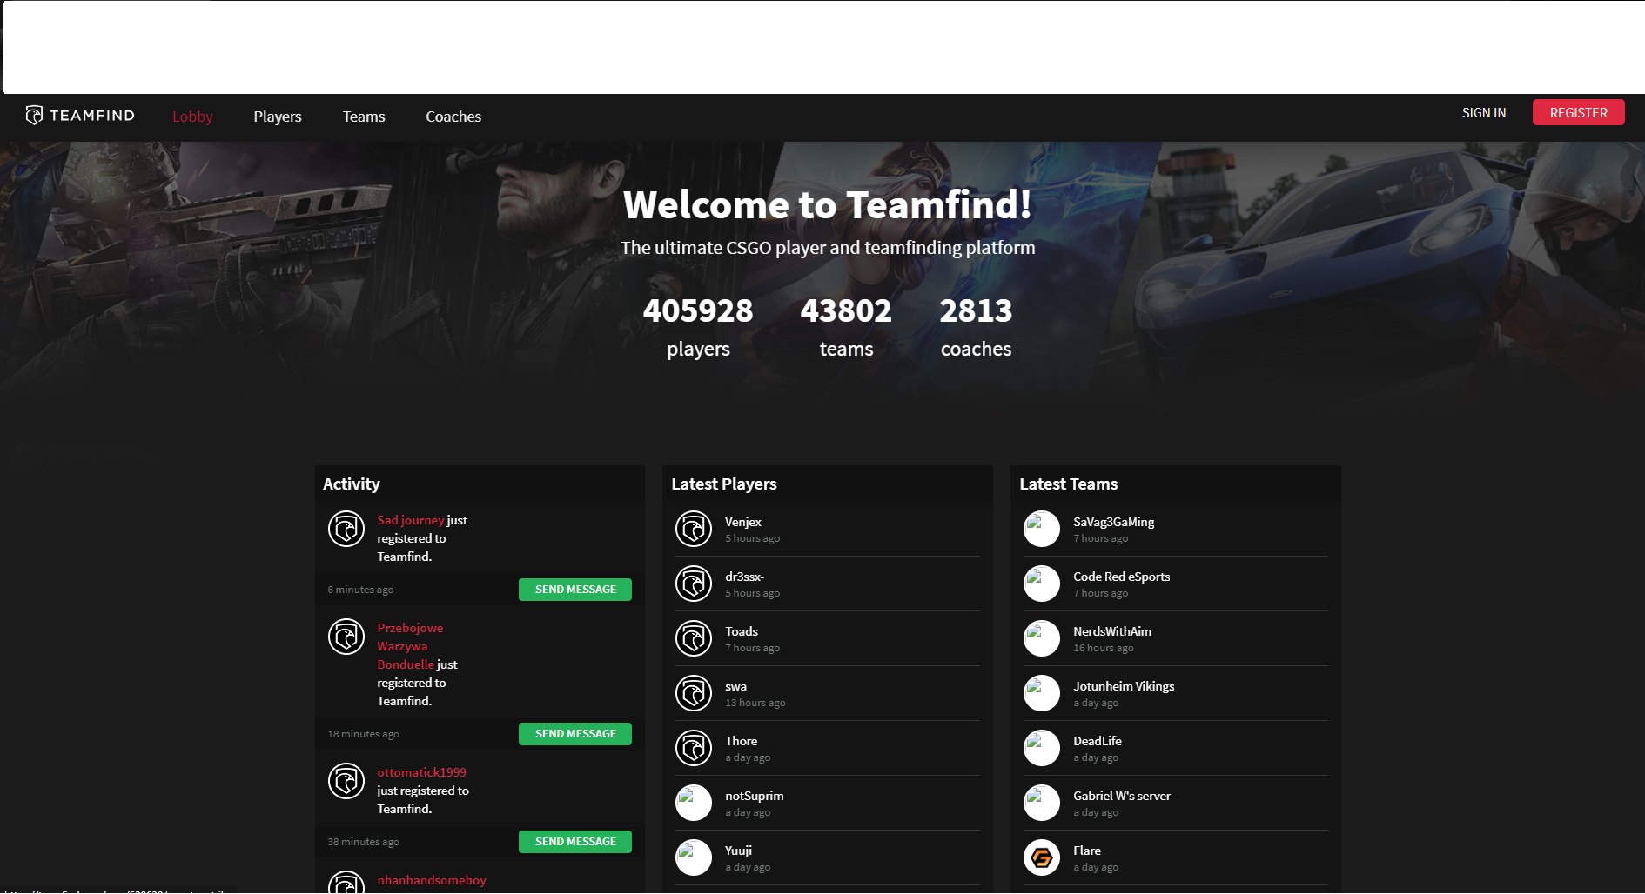This screenshot has height=894, width=1645.
Task: Open team NerdsWithAim
Action: (1112, 631)
